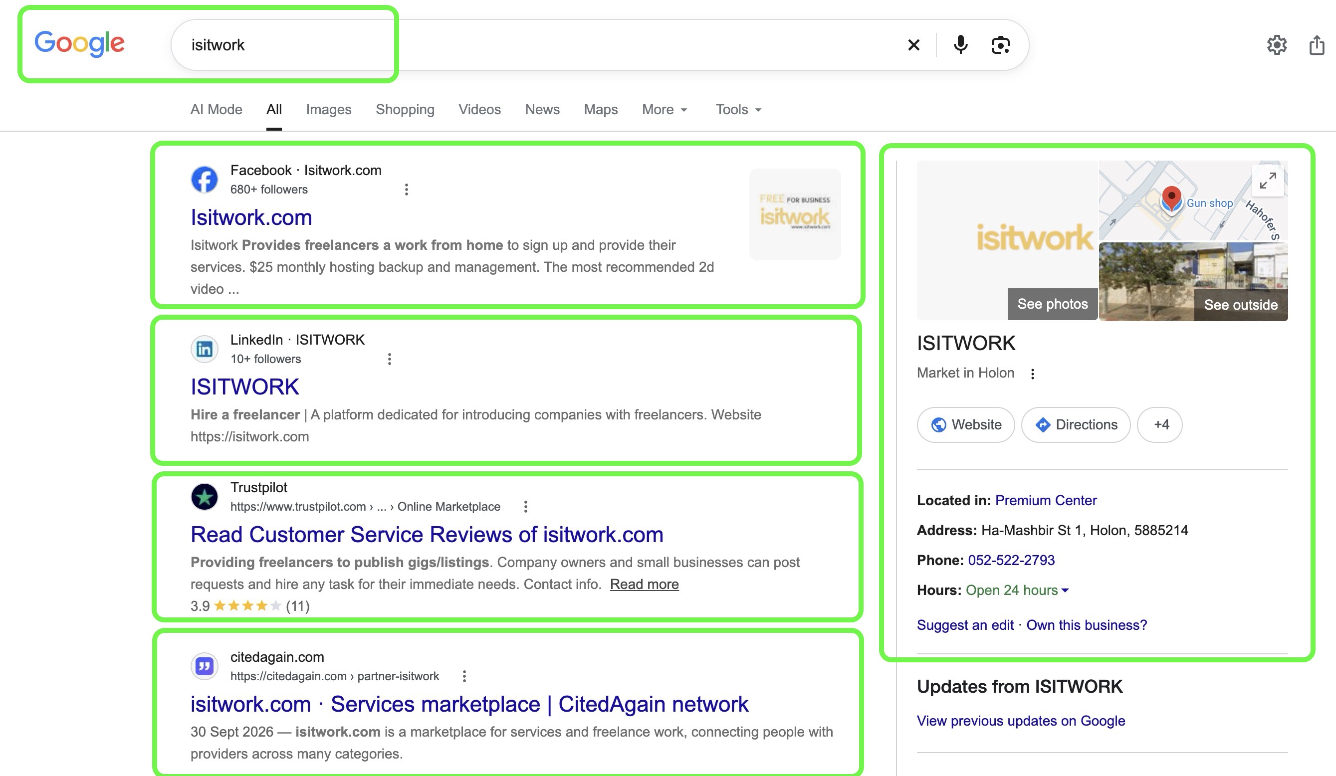Click the 680+ followers text
1336x776 pixels.
coord(269,190)
